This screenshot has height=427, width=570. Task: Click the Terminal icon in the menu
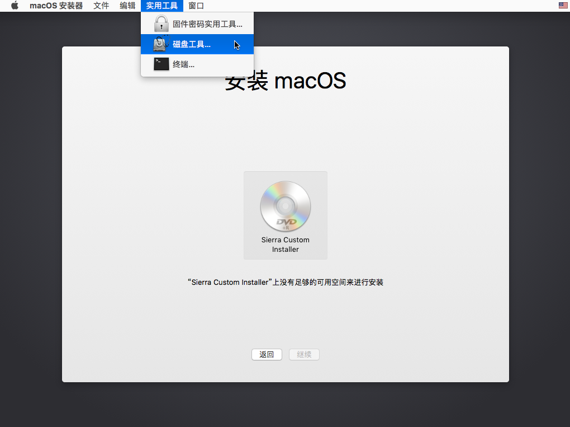(161, 64)
